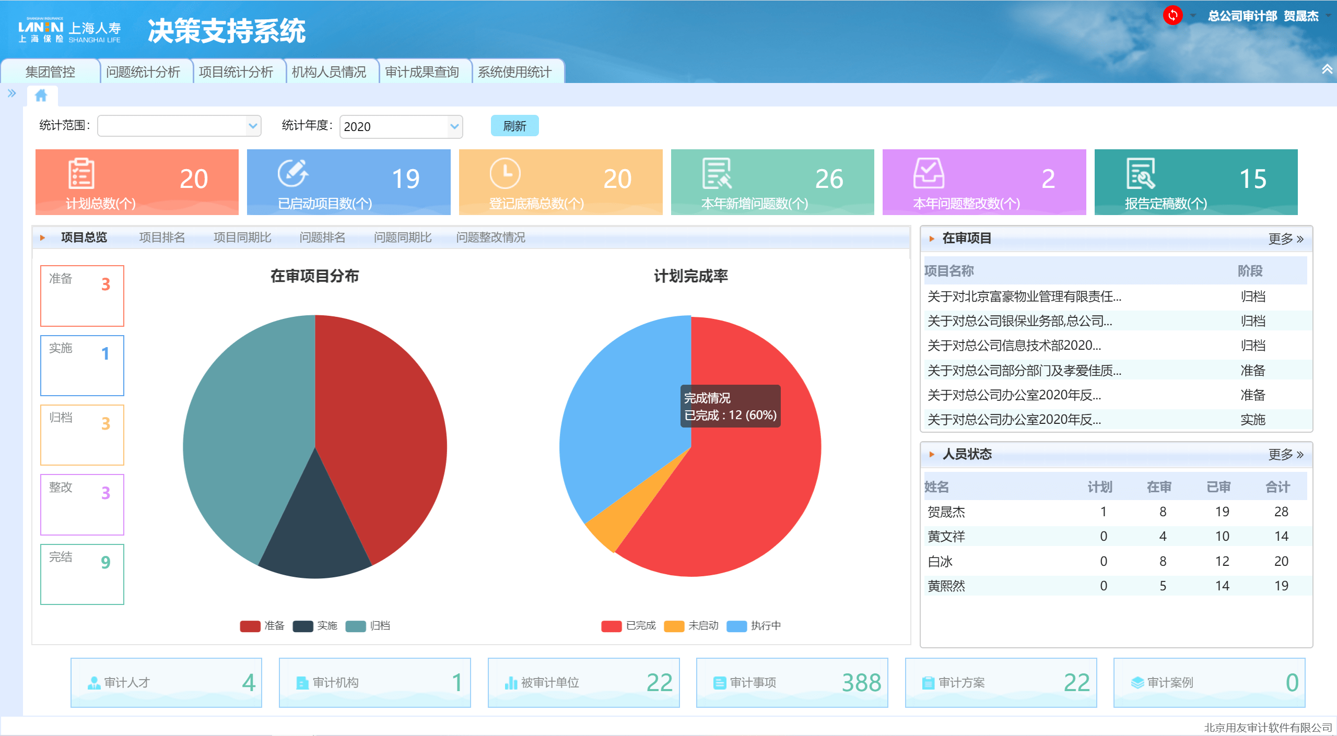This screenshot has height=736, width=1337.
Task: Toggle the 已完成 legend entry
Action: pyautogui.click(x=628, y=625)
